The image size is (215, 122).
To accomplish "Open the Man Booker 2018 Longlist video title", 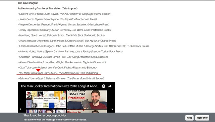I will [x=60, y=86].
